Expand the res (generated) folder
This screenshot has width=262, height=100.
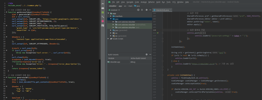[x=111, y=36]
